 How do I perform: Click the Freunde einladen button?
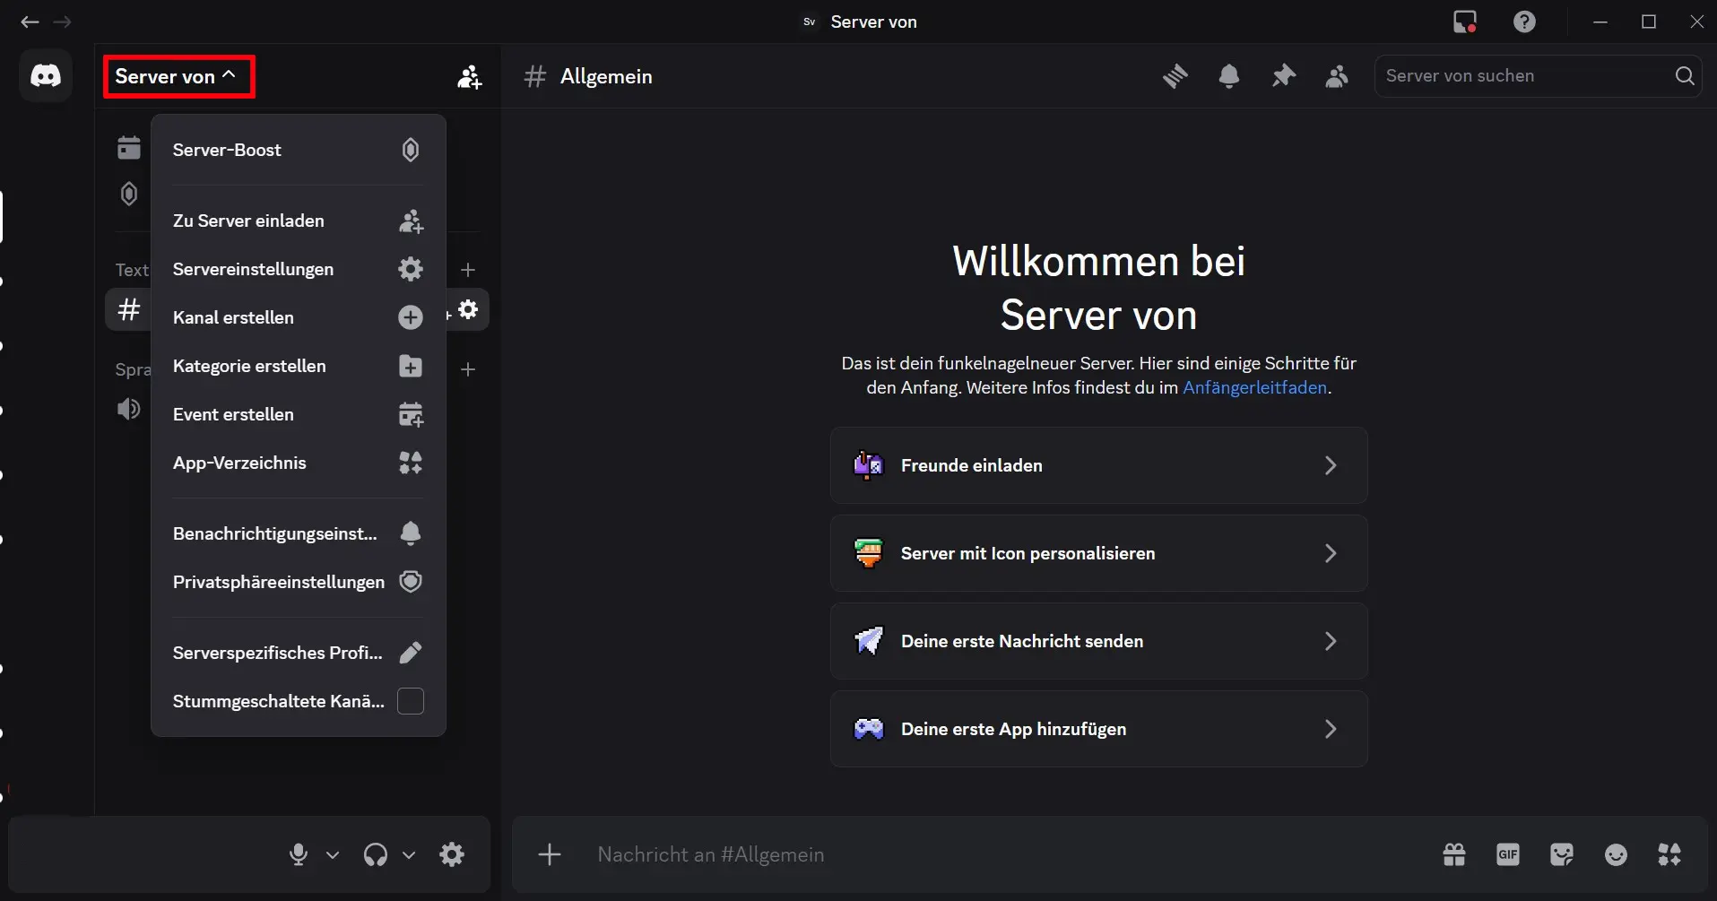(1098, 465)
